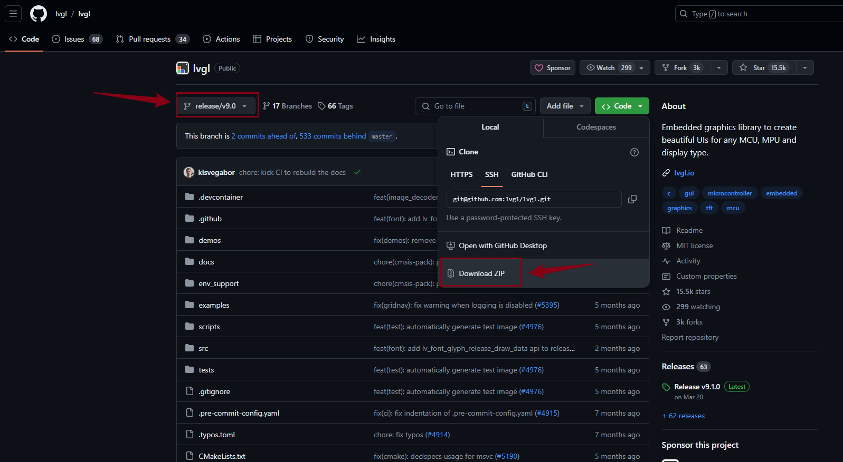843x462 pixels.
Task: Expand the release/v9.0 branch selector
Action: pyautogui.click(x=216, y=106)
